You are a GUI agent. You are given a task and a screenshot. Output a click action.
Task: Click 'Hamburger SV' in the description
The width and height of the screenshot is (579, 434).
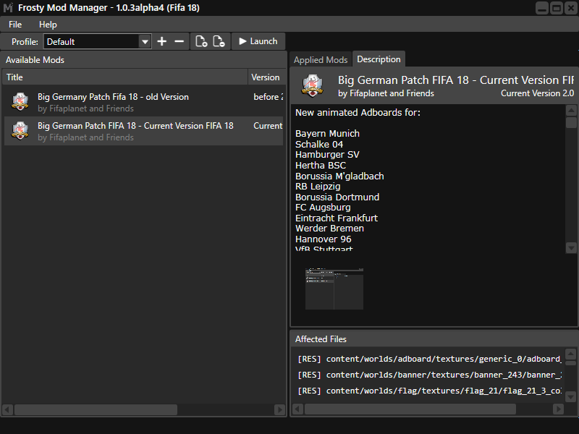point(327,155)
